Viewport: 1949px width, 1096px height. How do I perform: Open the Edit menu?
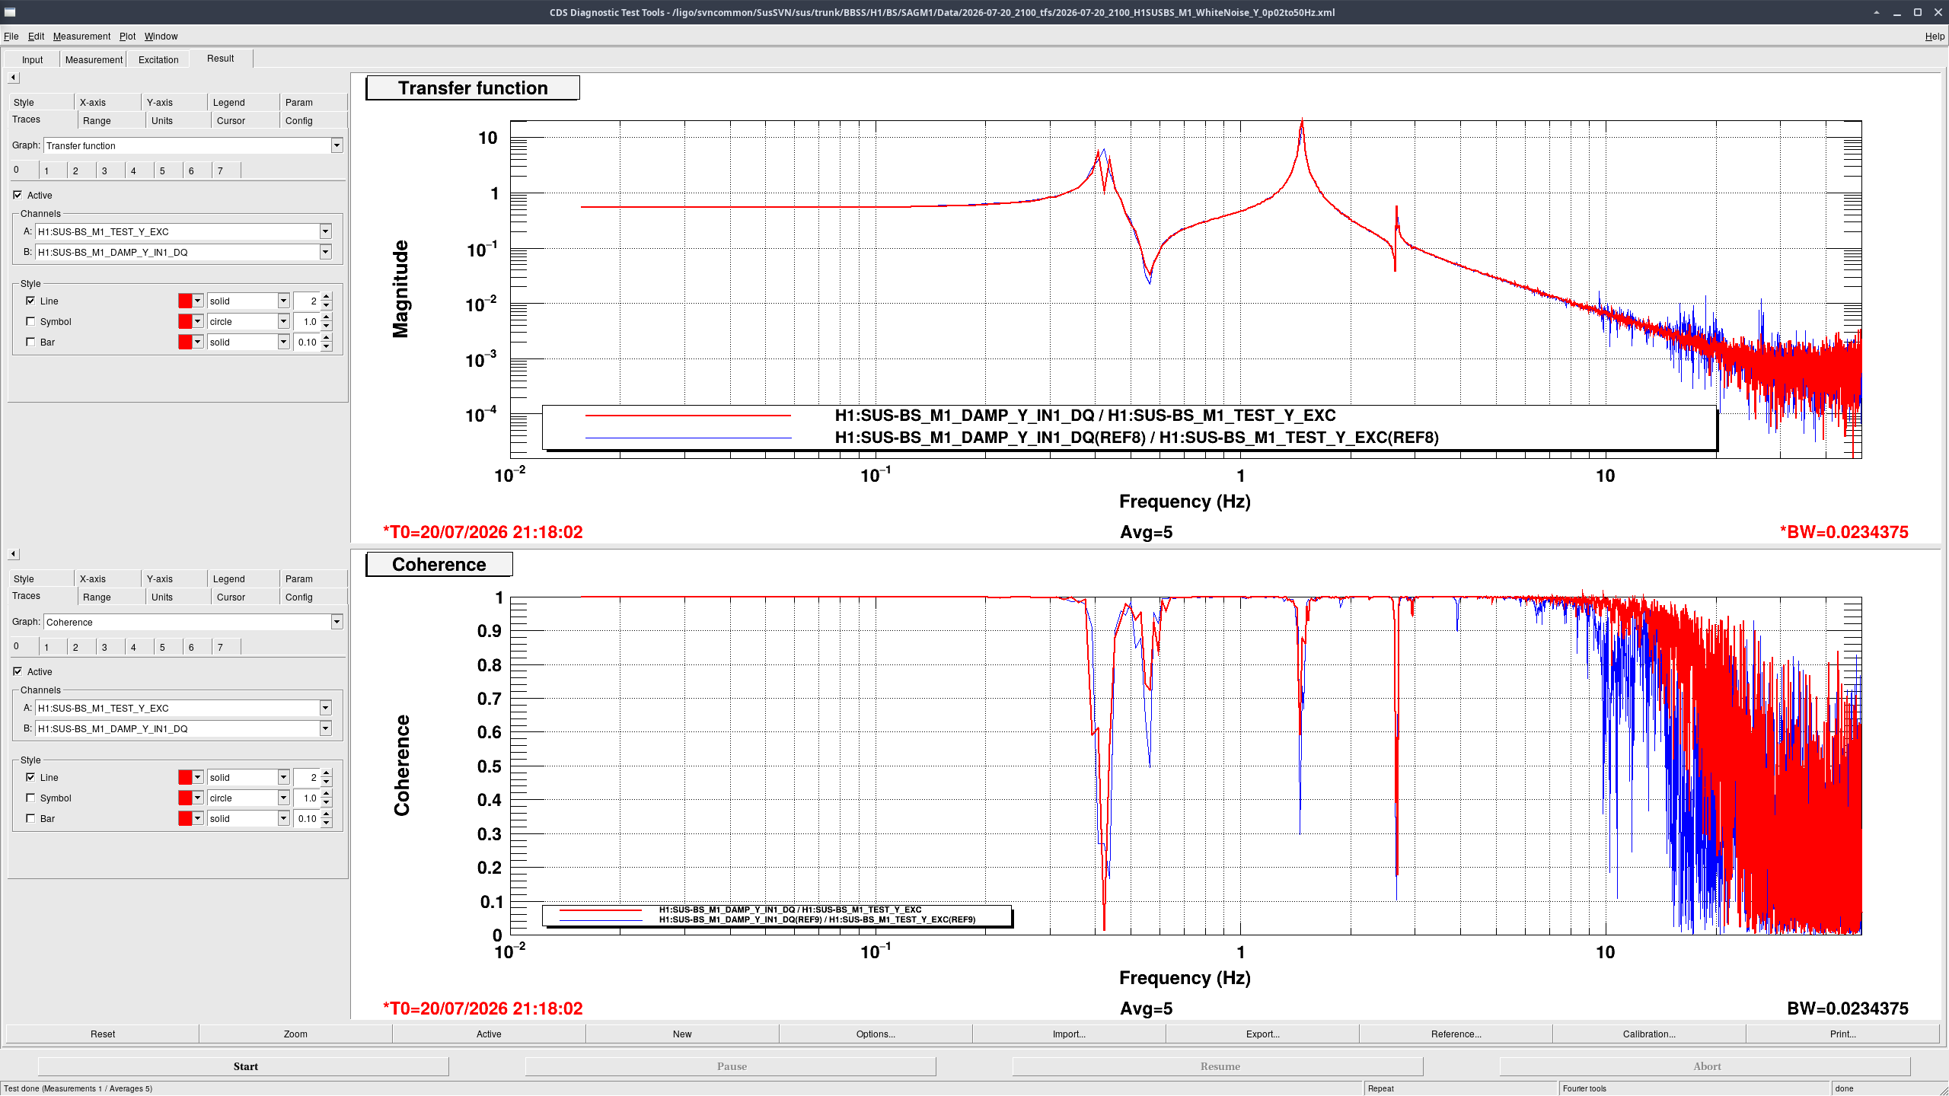coord(36,36)
